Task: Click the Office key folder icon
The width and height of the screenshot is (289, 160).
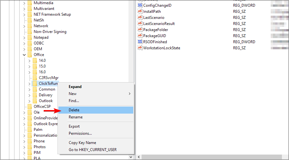Action: point(30,55)
